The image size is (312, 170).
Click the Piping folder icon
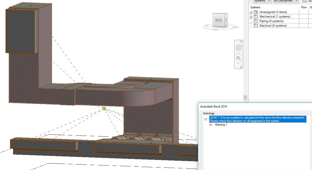[256, 21]
